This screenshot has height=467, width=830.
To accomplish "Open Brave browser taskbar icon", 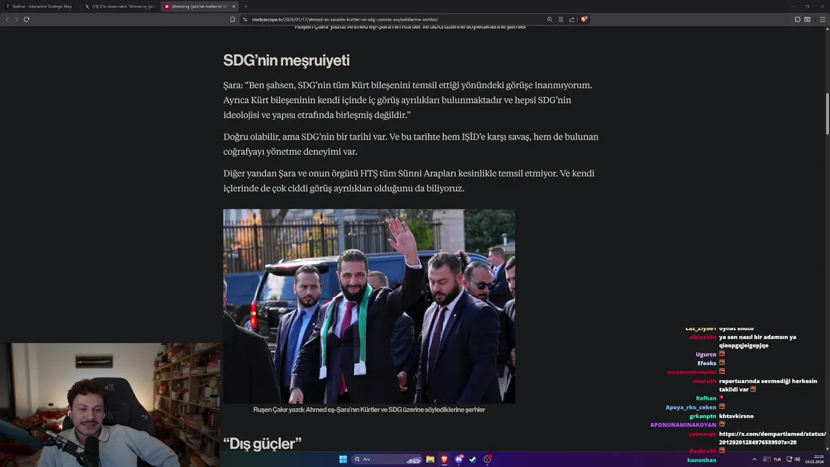I will (x=444, y=459).
